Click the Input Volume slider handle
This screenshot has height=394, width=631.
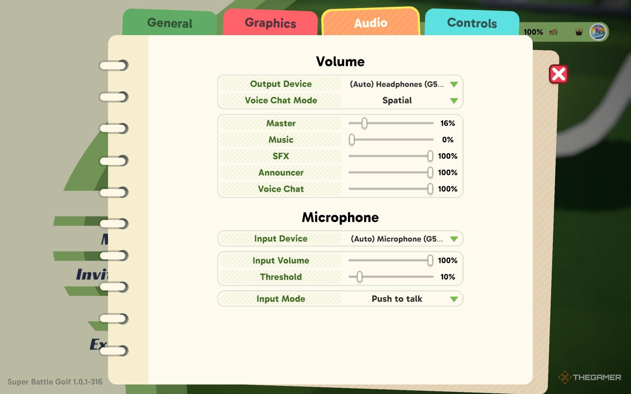coord(430,260)
